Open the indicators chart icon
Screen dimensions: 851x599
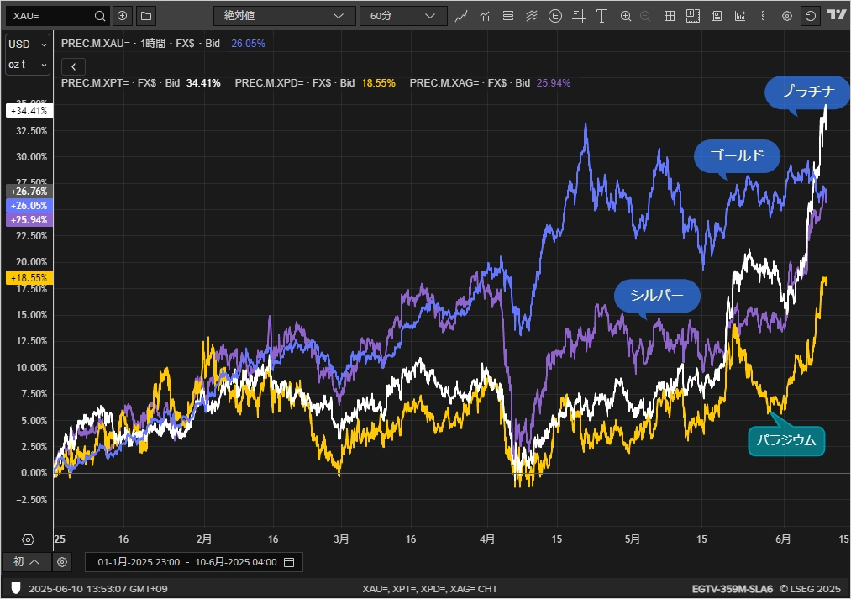[485, 16]
